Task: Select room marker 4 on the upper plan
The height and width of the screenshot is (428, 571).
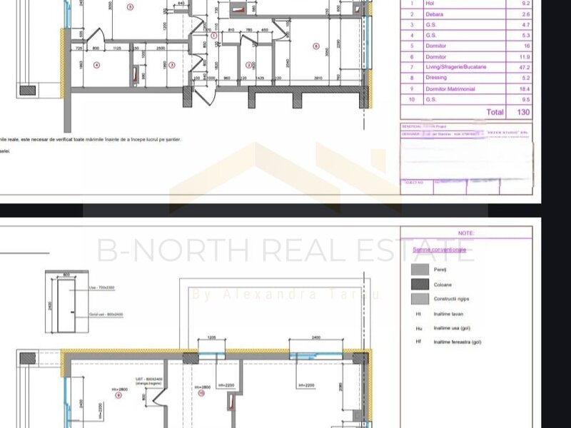Action: tap(96, 65)
